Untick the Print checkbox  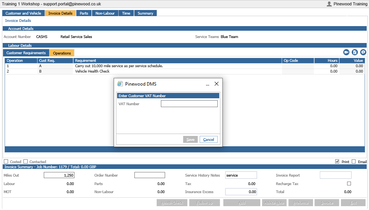point(337,162)
